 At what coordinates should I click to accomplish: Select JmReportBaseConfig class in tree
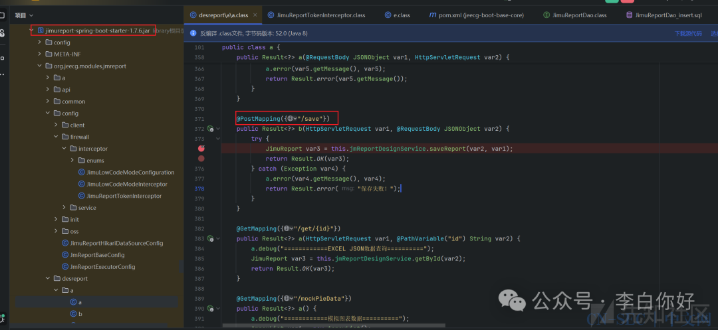(x=94, y=254)
